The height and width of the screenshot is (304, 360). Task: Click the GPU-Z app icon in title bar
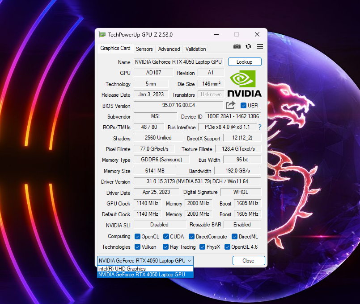click(102, 35)
